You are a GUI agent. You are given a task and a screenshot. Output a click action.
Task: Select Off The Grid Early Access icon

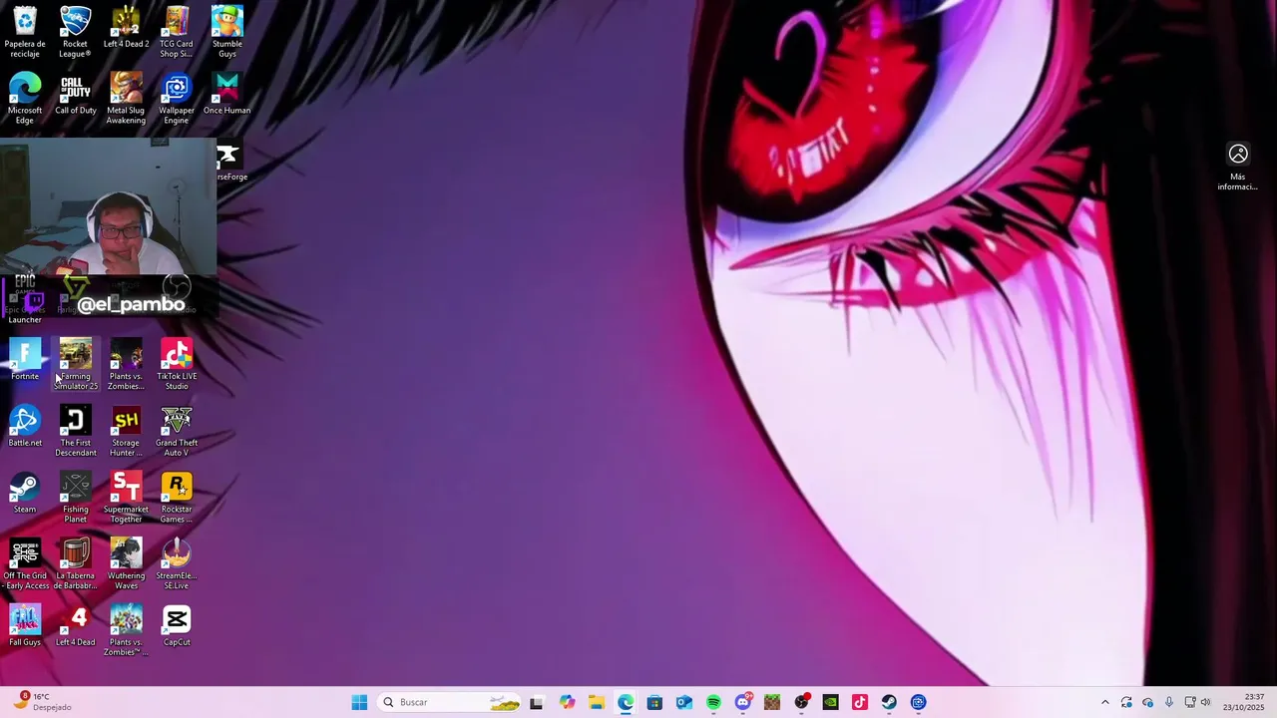tap(25, 564)
